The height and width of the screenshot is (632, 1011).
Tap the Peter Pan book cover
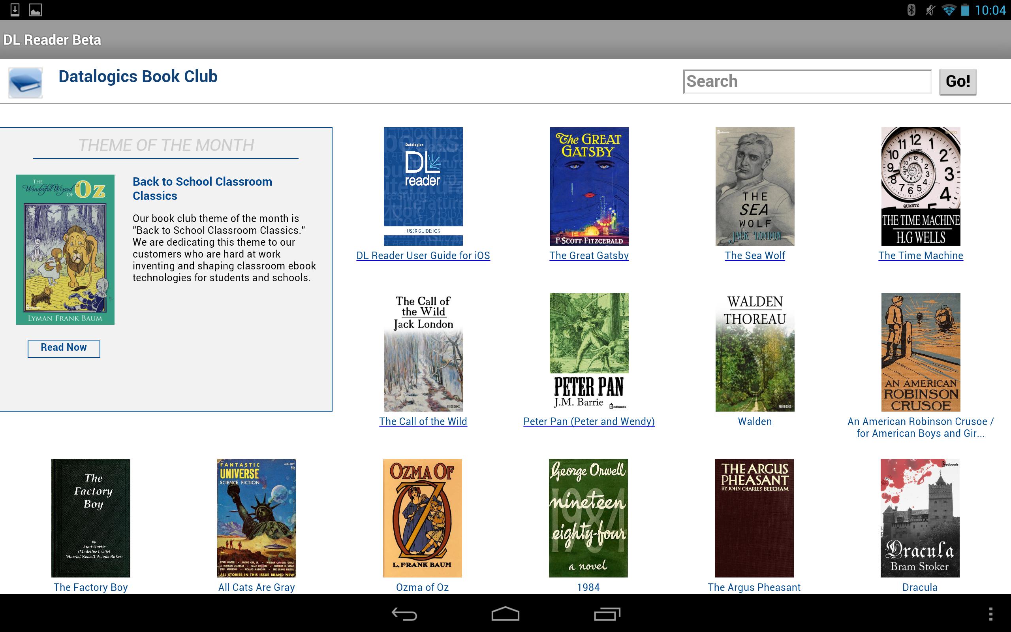click(589, 352)
